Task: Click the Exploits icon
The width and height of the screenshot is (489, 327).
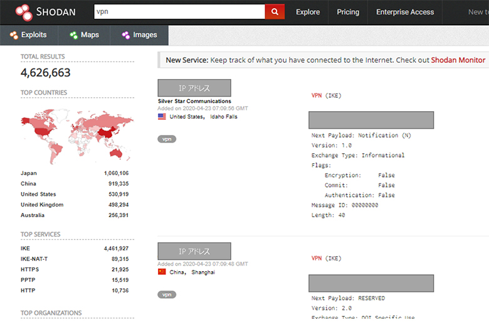Action: [14, 35]
